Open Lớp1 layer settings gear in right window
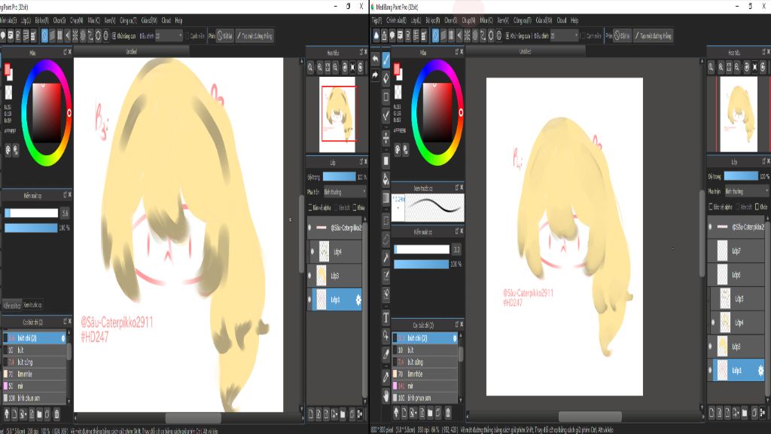Screen dimensions: 771x434 760,371
